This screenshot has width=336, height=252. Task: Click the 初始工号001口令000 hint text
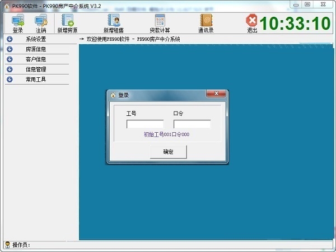point(166,134)
